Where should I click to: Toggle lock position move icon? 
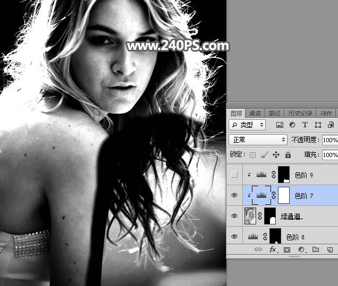click(x=276, y=155)
